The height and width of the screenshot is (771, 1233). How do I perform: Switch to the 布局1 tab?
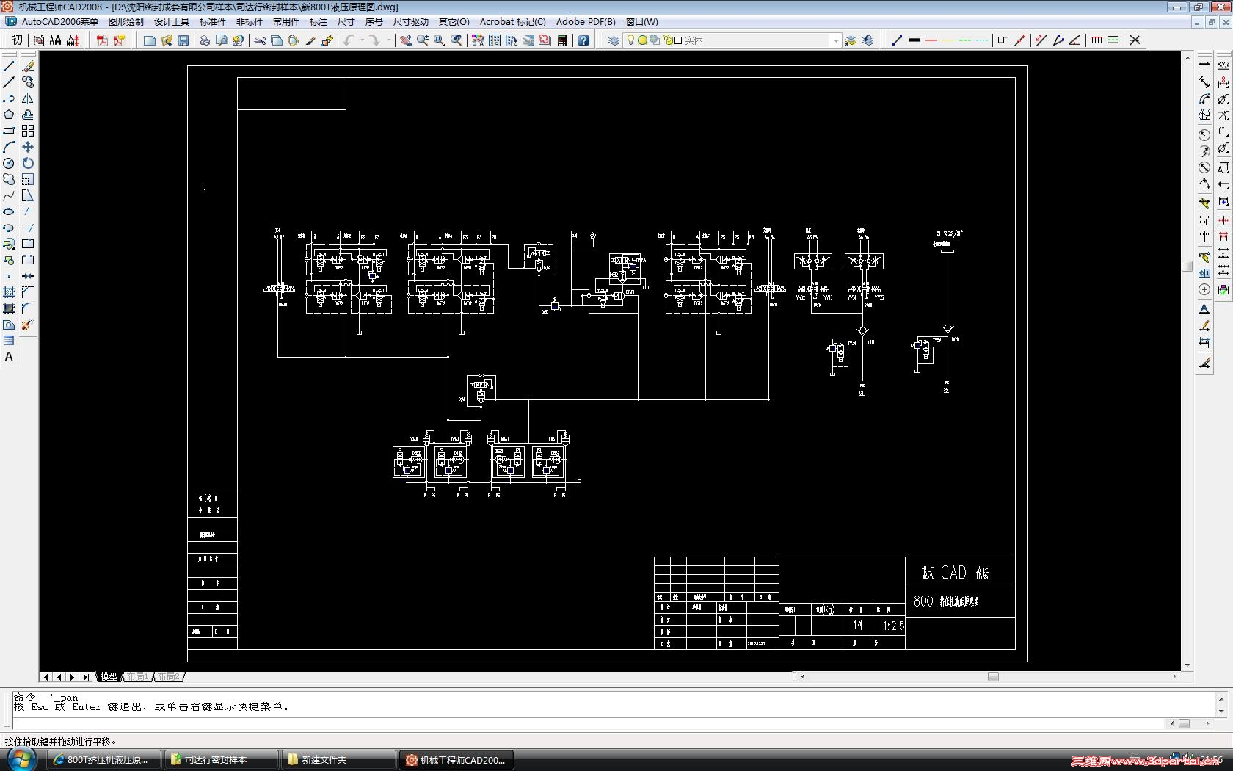coord(137,677)
